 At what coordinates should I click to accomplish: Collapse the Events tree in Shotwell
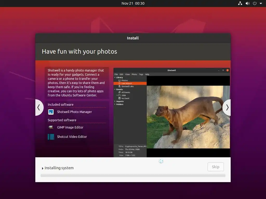click(115, 89)
